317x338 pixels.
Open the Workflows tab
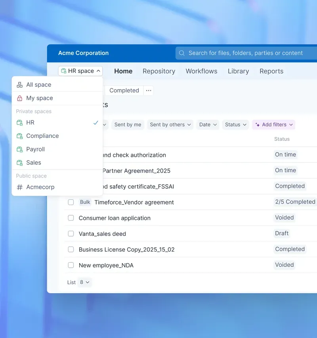pos(201,71)
